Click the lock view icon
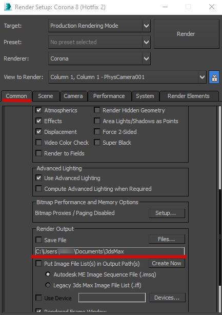The image size is (222, 315). [x=214, y=77]
